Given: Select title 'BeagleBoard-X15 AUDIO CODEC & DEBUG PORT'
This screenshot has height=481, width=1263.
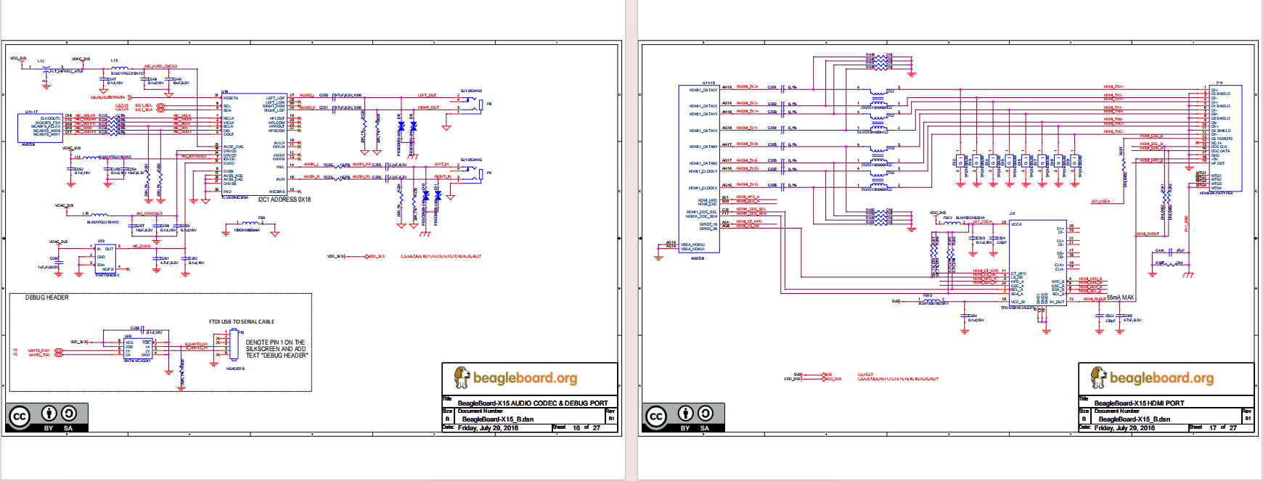Looking at the screenshot, I should point(533,403).
